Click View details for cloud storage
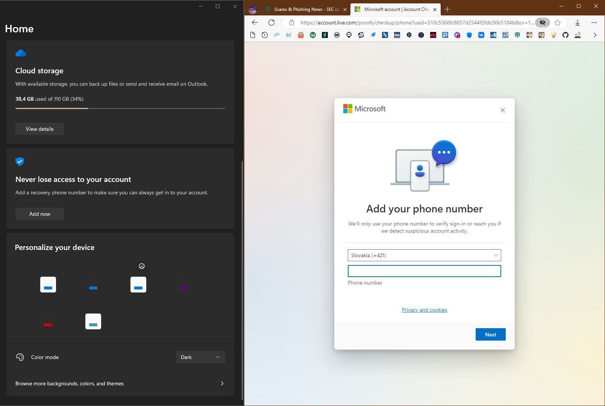The width and height of the screenshot is (605, 406). tap(40, 129)
